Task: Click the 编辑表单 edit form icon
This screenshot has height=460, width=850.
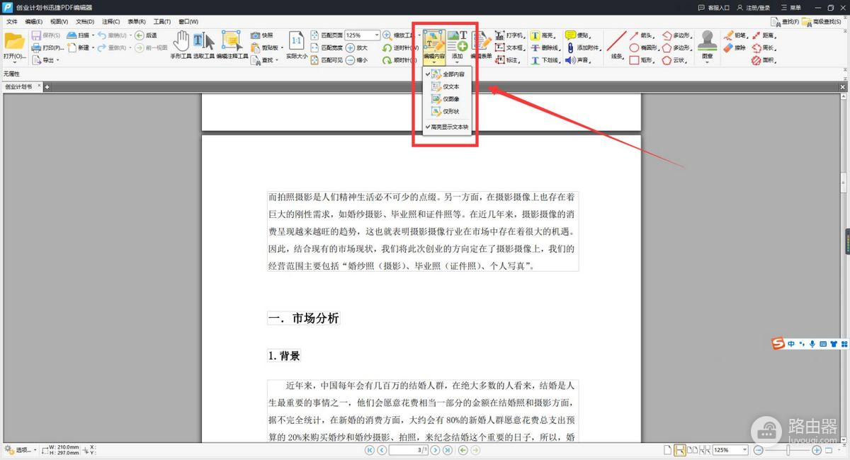Action: tap(482, 45)
